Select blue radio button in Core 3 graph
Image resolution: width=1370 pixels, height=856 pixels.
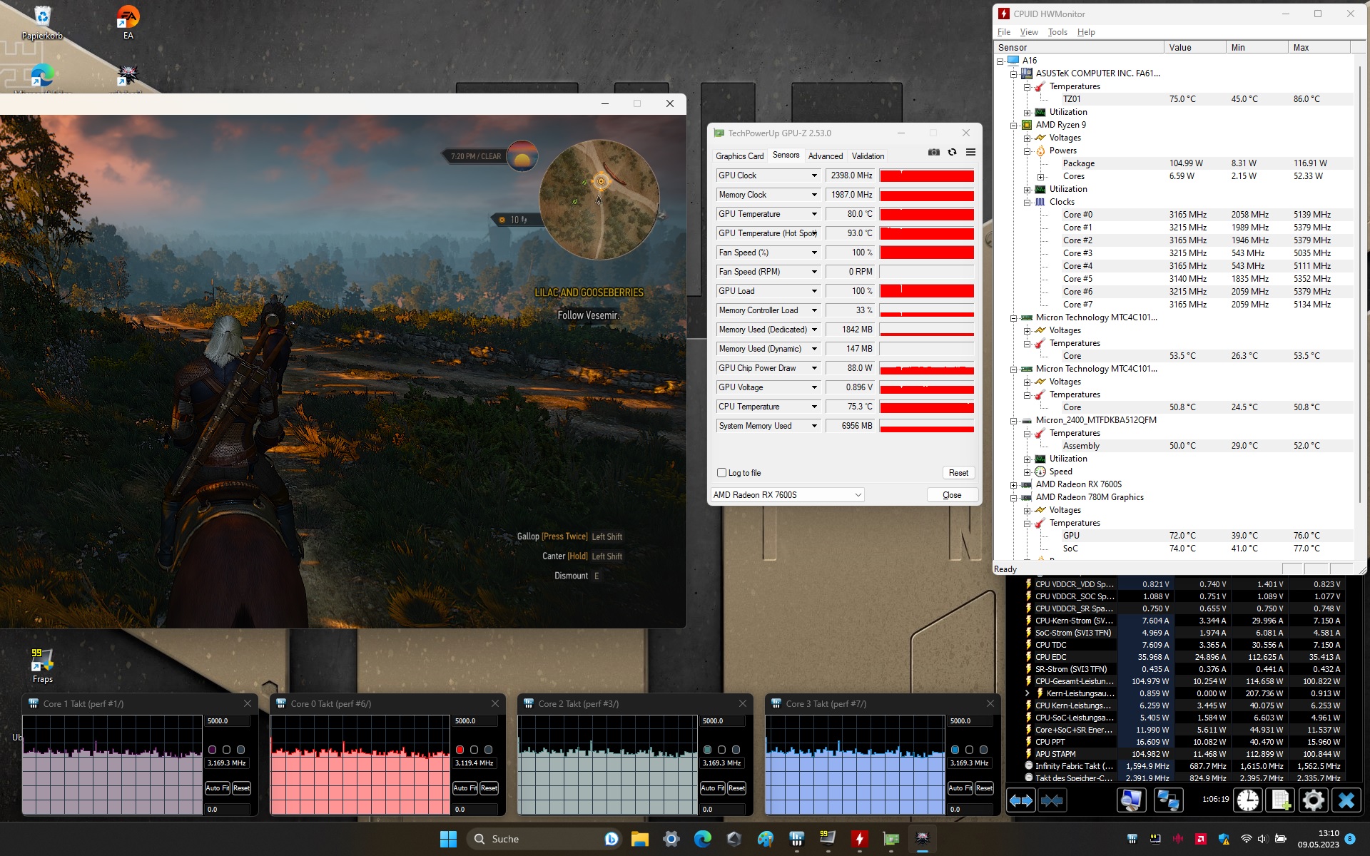tap(955, 750)
